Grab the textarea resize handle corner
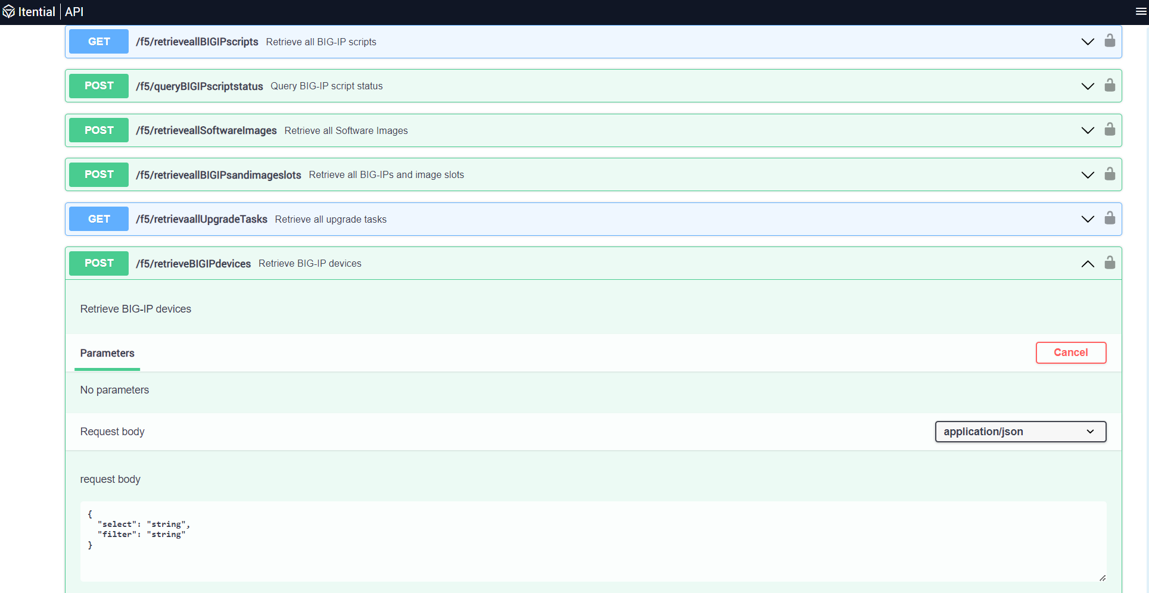 click(x=1102, y=578)
